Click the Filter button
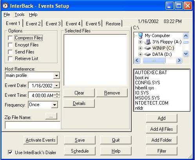The width and height of the screenshot is (195, 160). tap(162, 151)
